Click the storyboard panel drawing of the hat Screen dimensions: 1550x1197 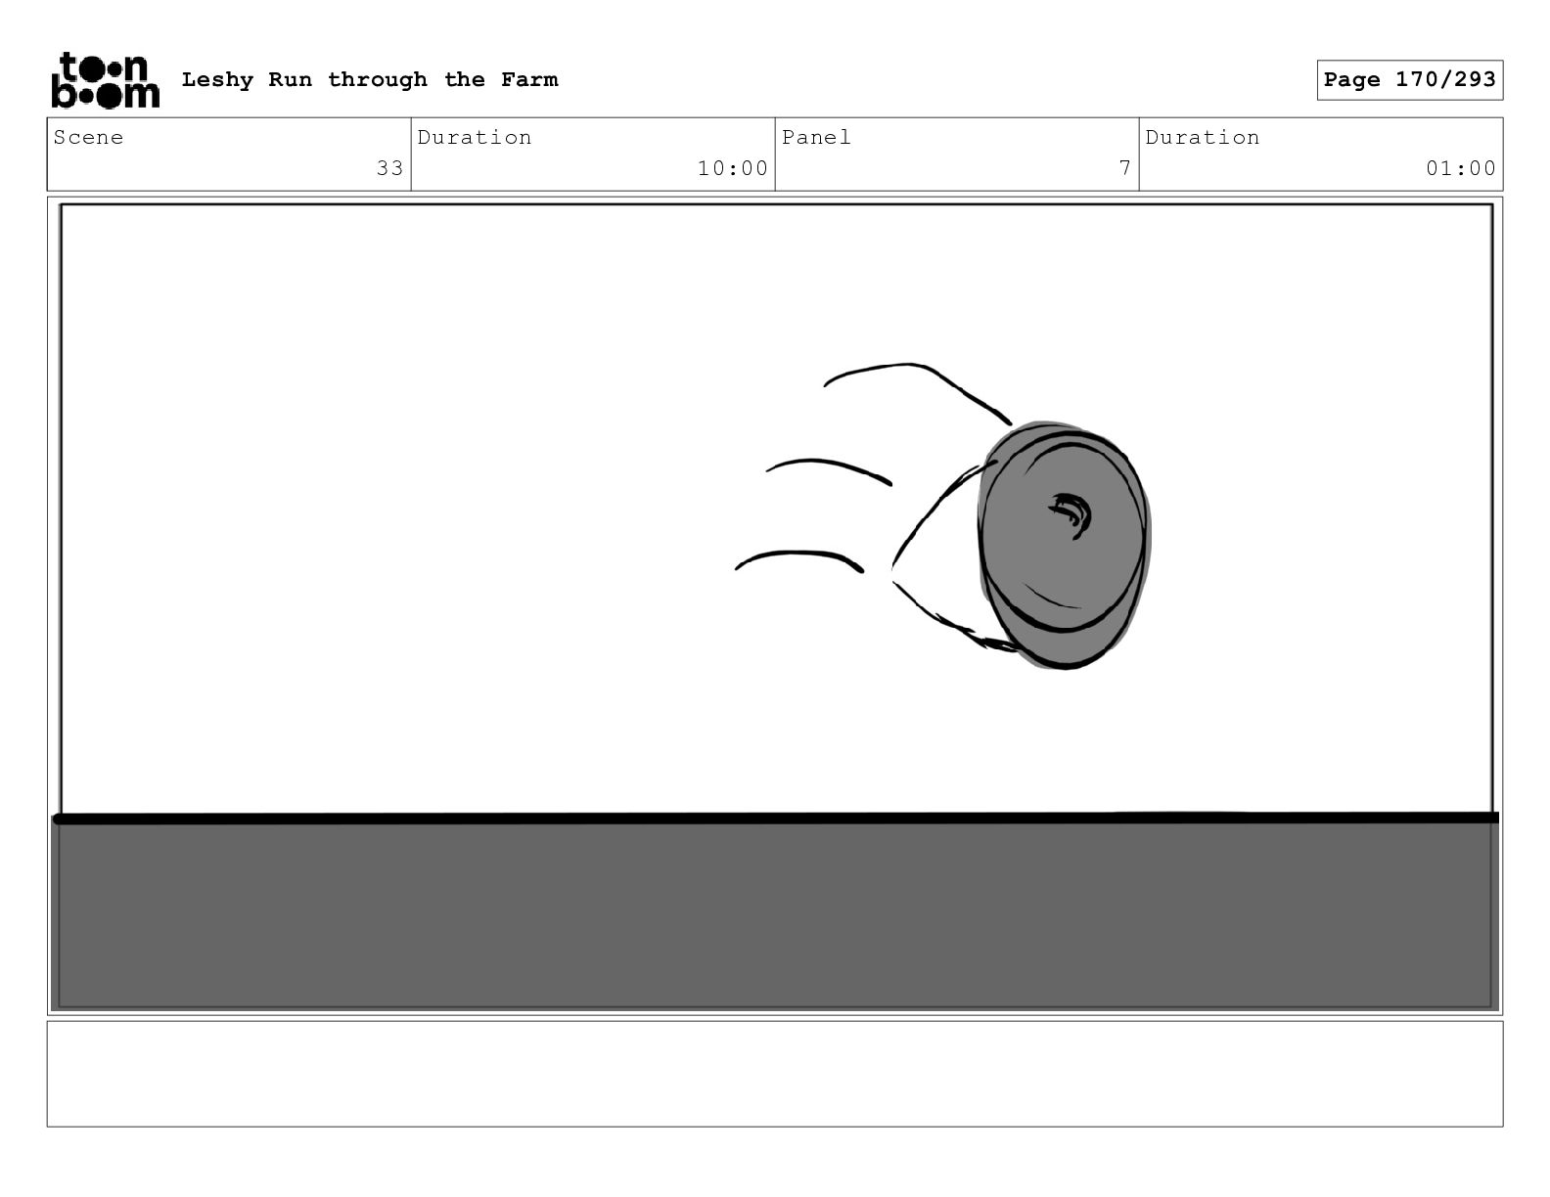[x=1063, y=545]
